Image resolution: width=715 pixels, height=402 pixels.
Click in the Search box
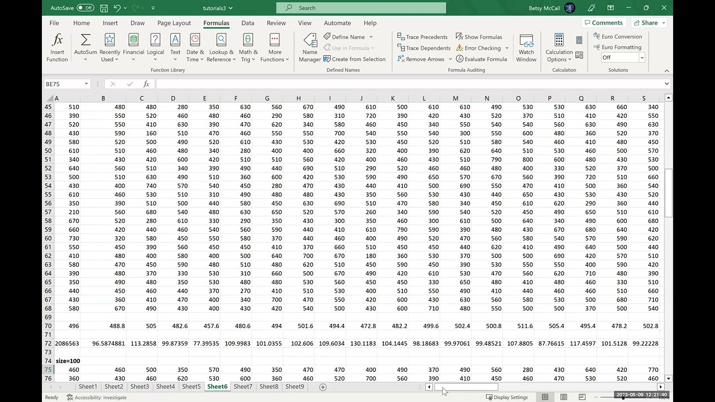[361, 8]
